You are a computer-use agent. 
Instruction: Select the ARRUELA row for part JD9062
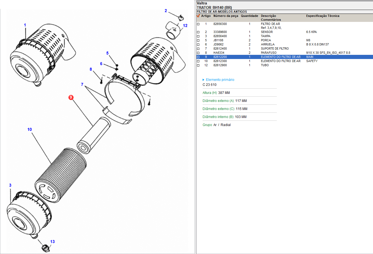[267, 44]
